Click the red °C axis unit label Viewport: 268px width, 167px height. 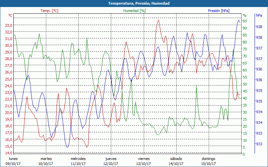tap(10, 15)
